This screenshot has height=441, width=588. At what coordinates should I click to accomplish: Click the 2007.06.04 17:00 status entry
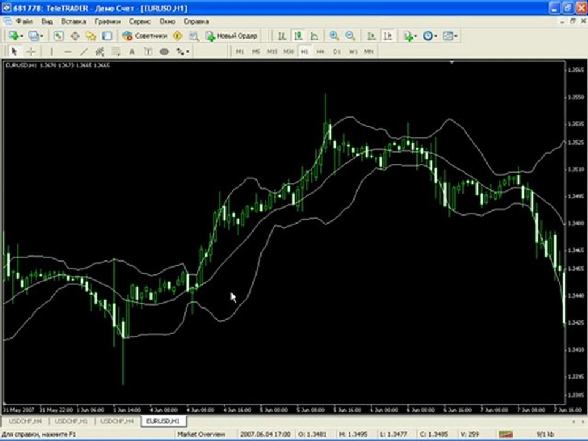[x=265, y=434]
